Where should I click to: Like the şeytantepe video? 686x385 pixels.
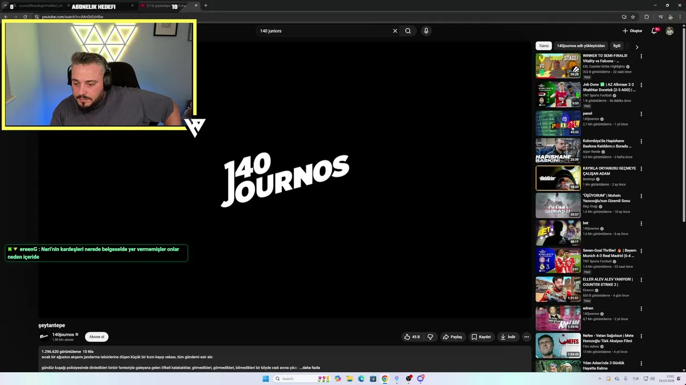click(x=412, y=337)
